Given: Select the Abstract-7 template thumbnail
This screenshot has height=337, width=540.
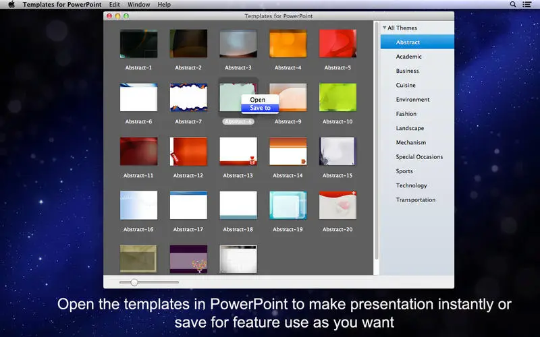Looking at the screenshot, I should 188,97.
